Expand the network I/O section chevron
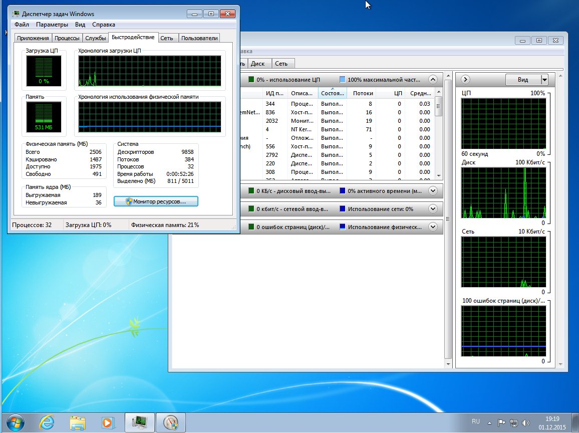Screen dimensions: 579x433 pos(433,208)
